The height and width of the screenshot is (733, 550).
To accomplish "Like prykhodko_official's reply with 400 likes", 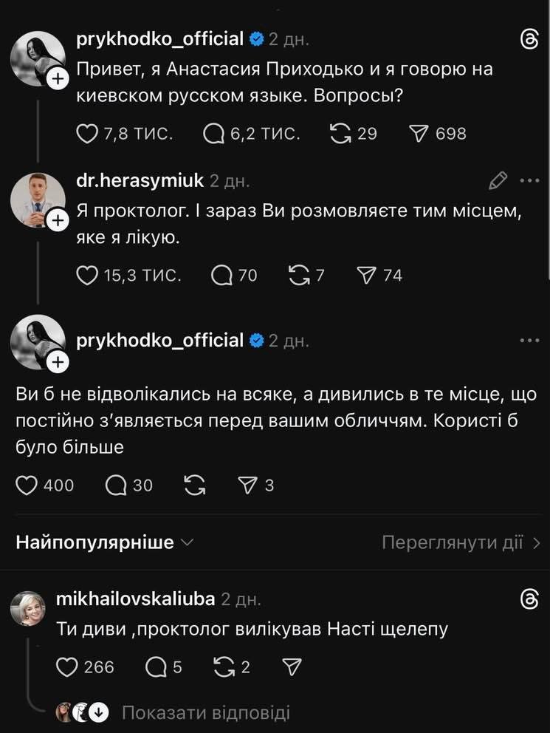I will pyautogui.click(x=27, y=485).
